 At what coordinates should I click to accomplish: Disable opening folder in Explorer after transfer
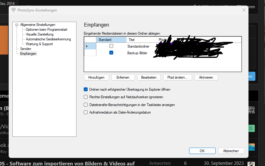(x=86, y=89)
